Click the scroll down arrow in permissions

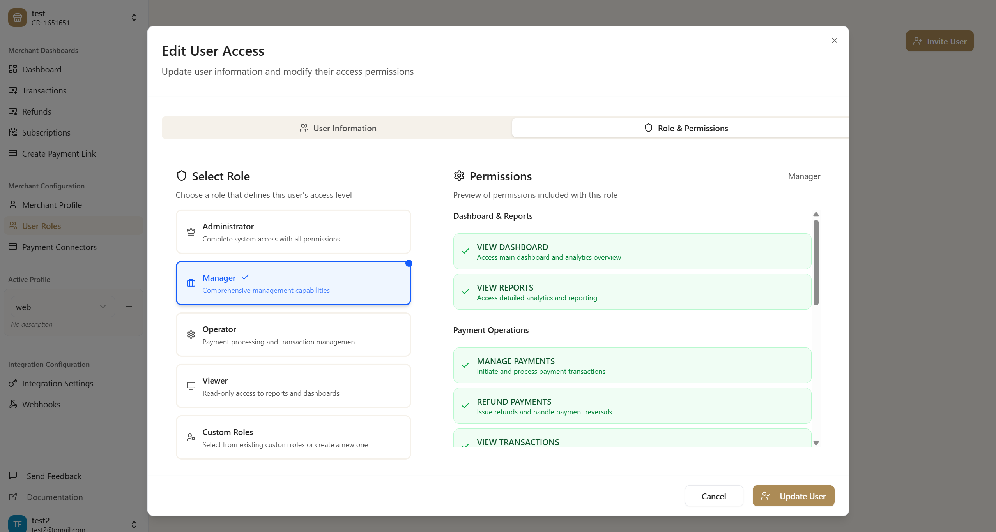(x=816, y=443)
